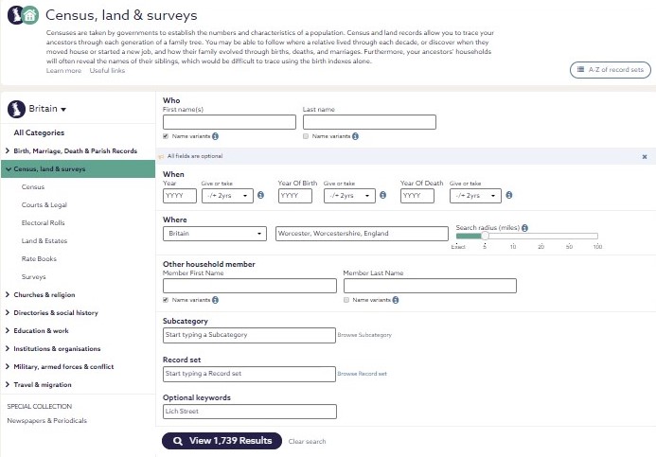Click info icon beside First name variants
This screenshot has width=656, height=457.
[x=215, y=136]
